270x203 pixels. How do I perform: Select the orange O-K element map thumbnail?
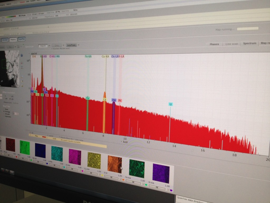[115, 164]
